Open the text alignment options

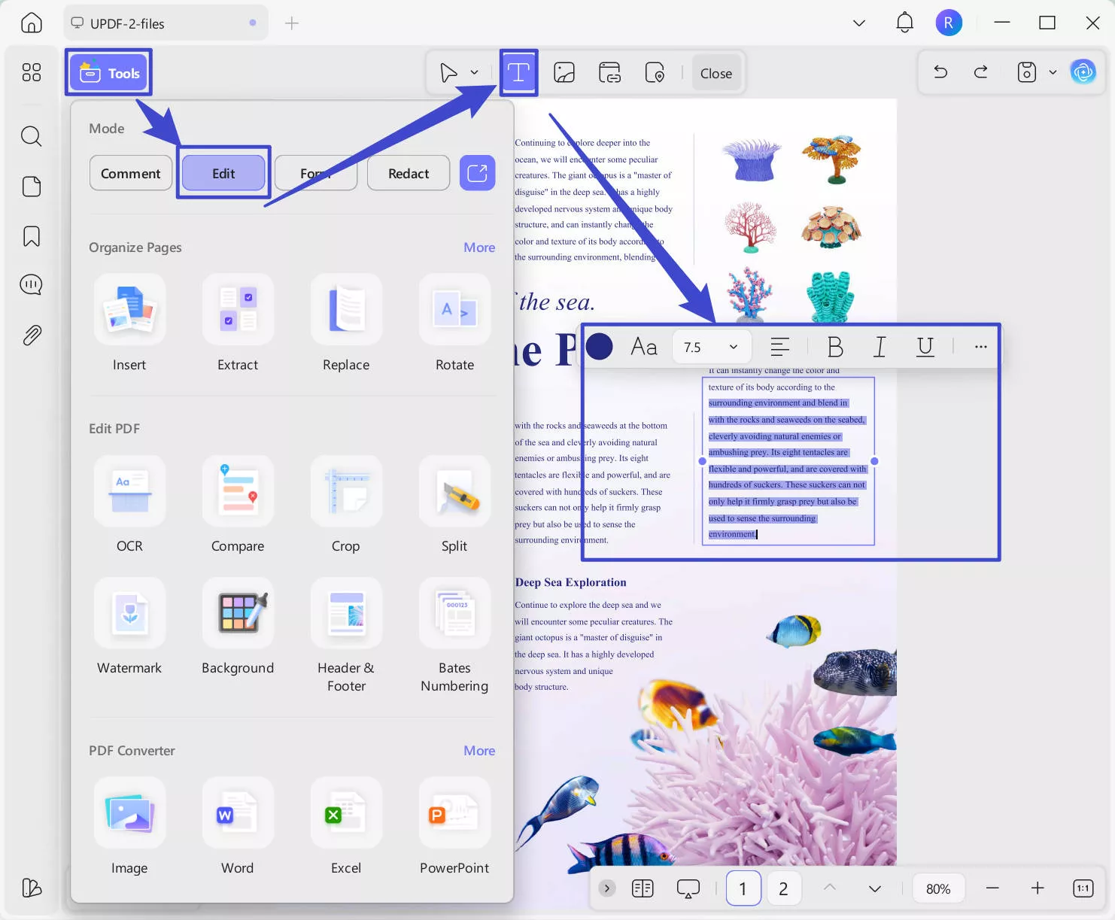[x=780, y=347]
